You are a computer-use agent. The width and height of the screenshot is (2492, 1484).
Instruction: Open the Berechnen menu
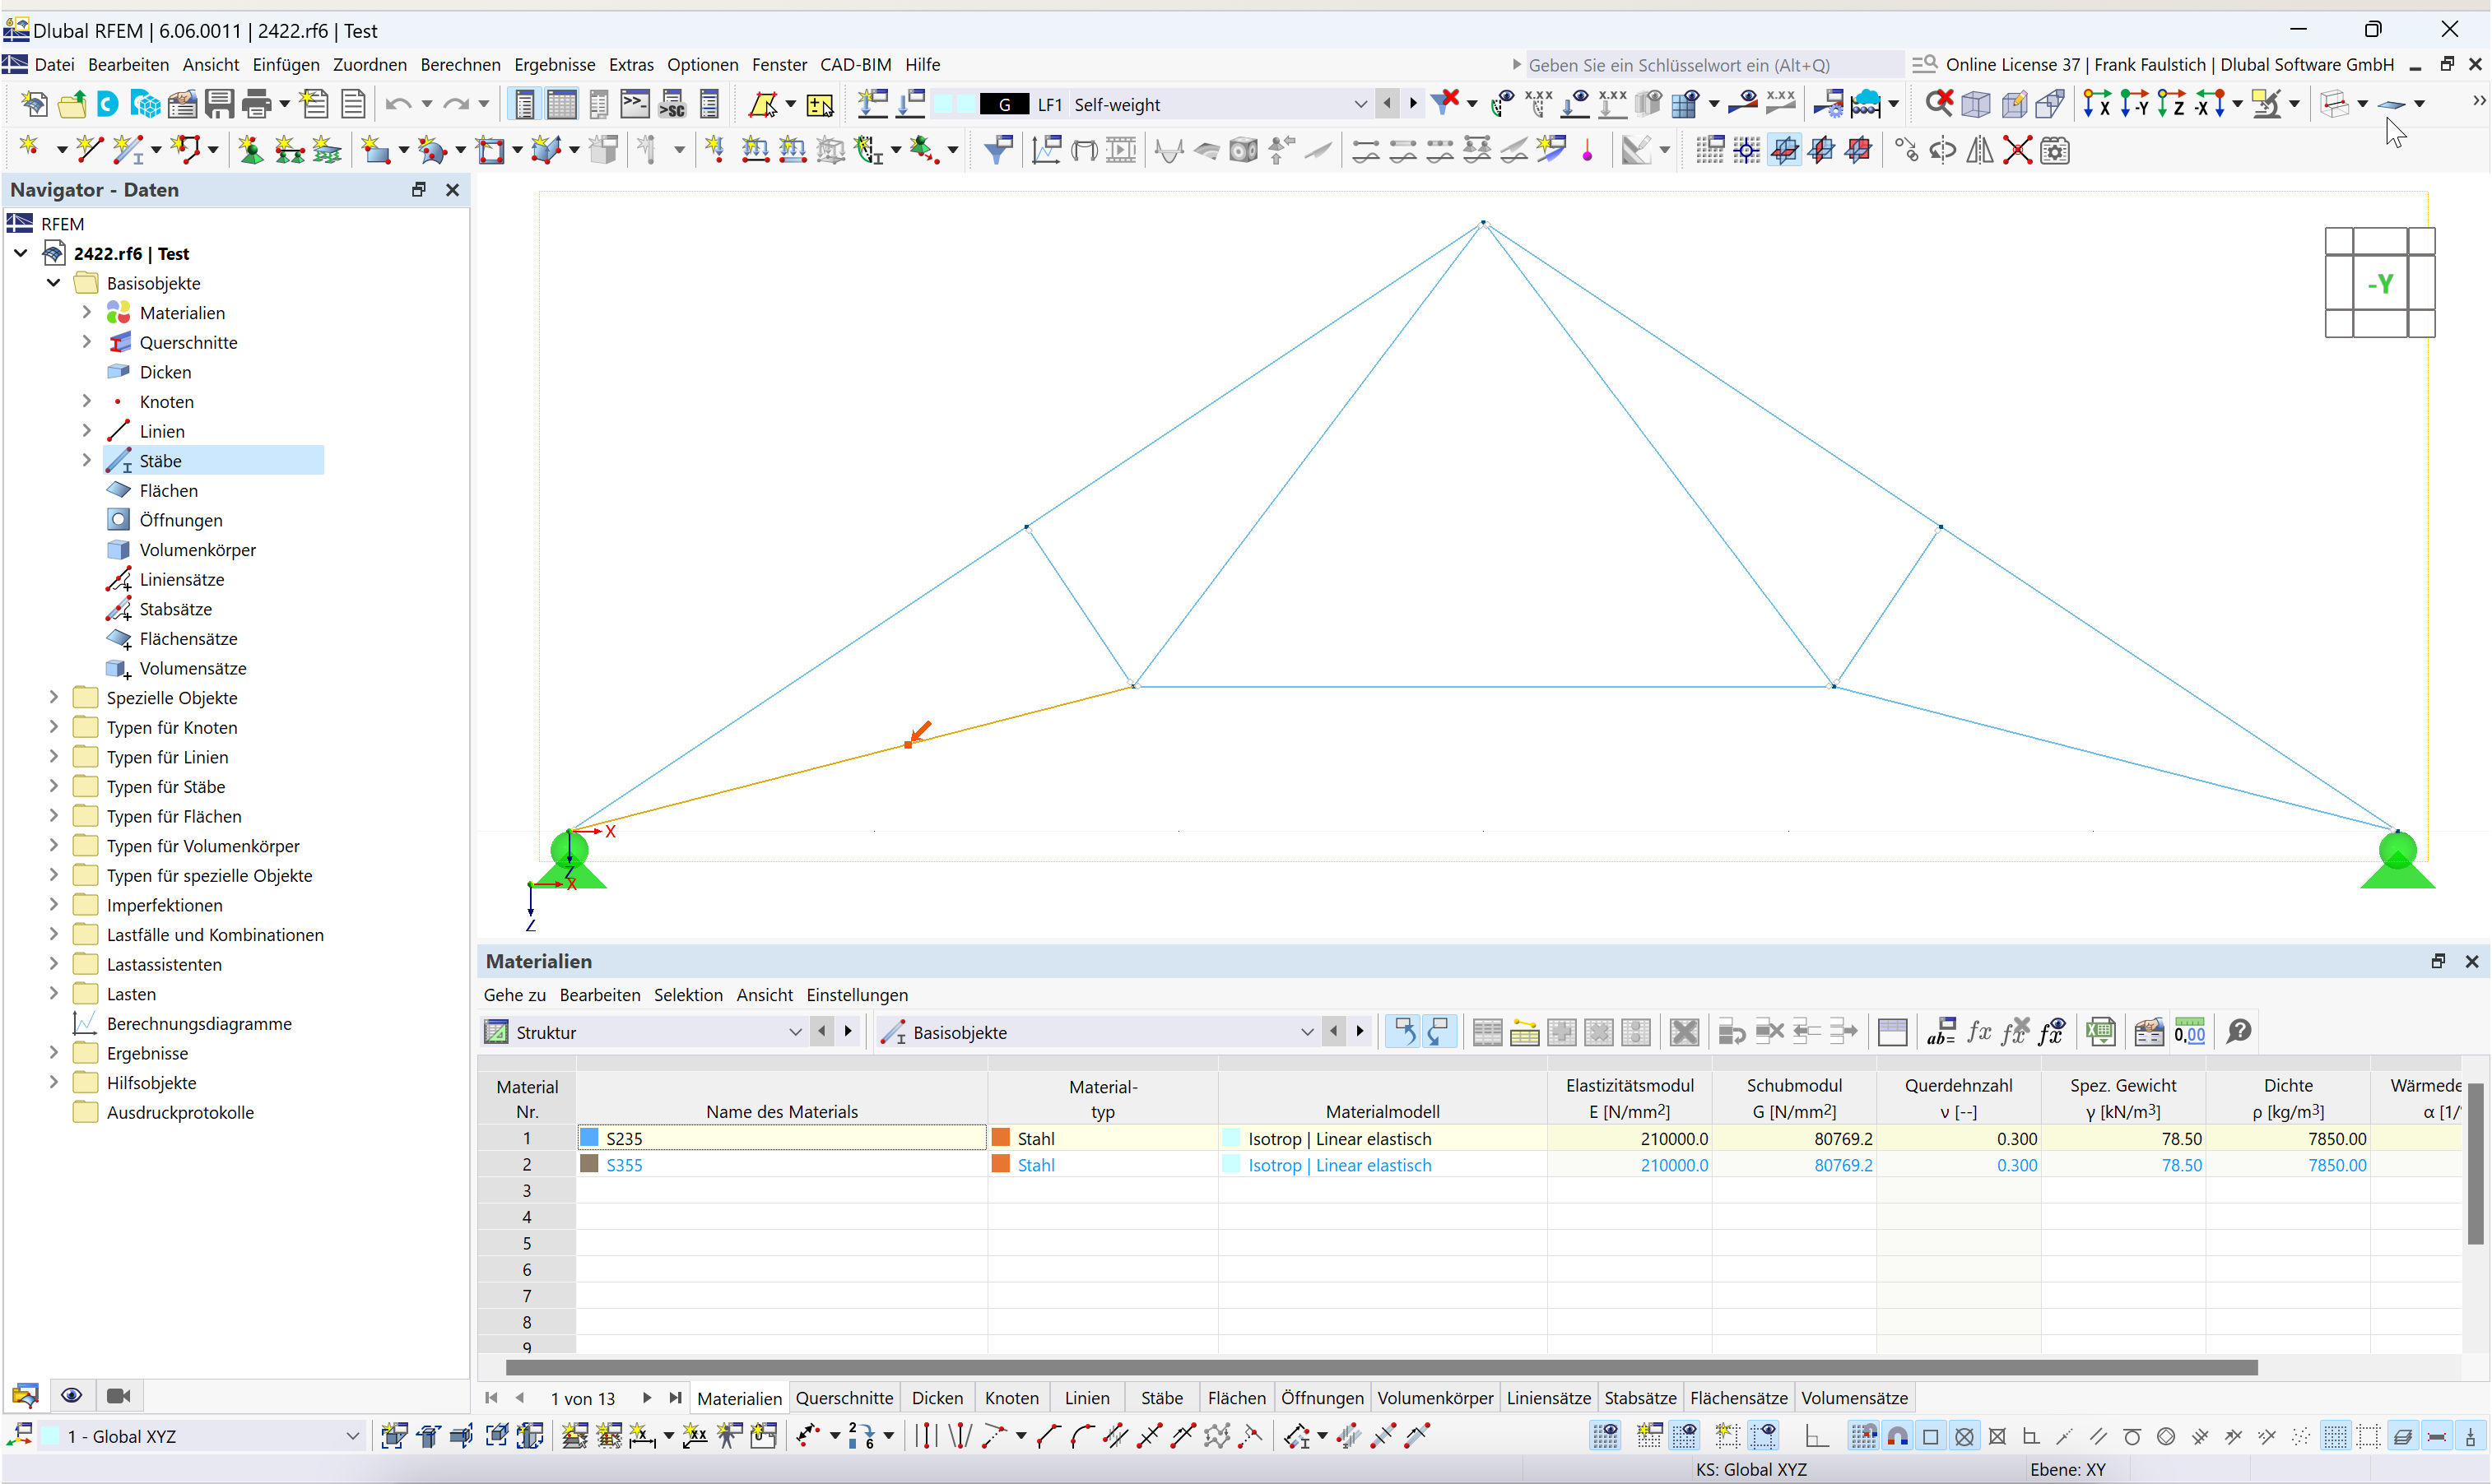[x=460, y=63]
